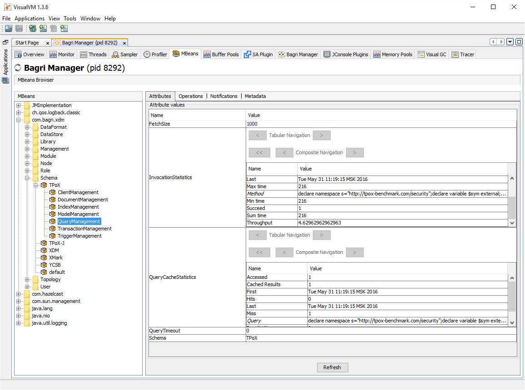
Task: Click the Refresh button
Action: tap(332, 367)
